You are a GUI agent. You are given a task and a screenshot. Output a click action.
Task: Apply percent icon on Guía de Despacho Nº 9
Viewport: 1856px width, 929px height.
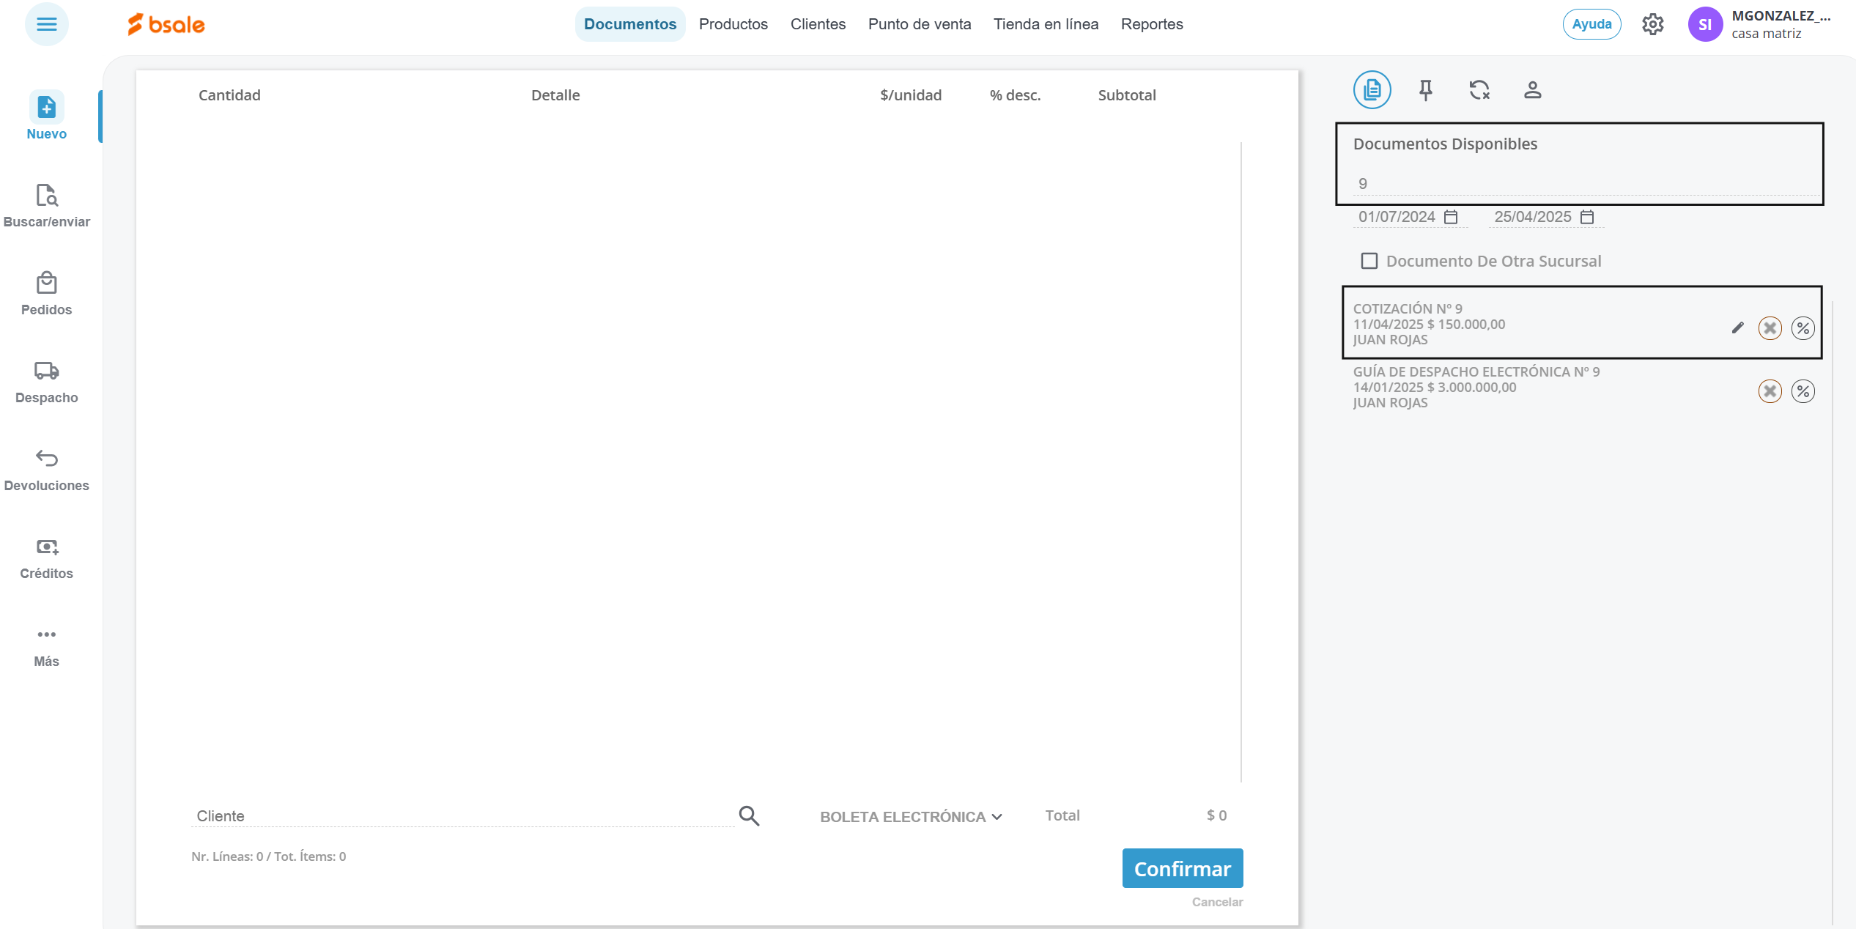[1803, 391]
